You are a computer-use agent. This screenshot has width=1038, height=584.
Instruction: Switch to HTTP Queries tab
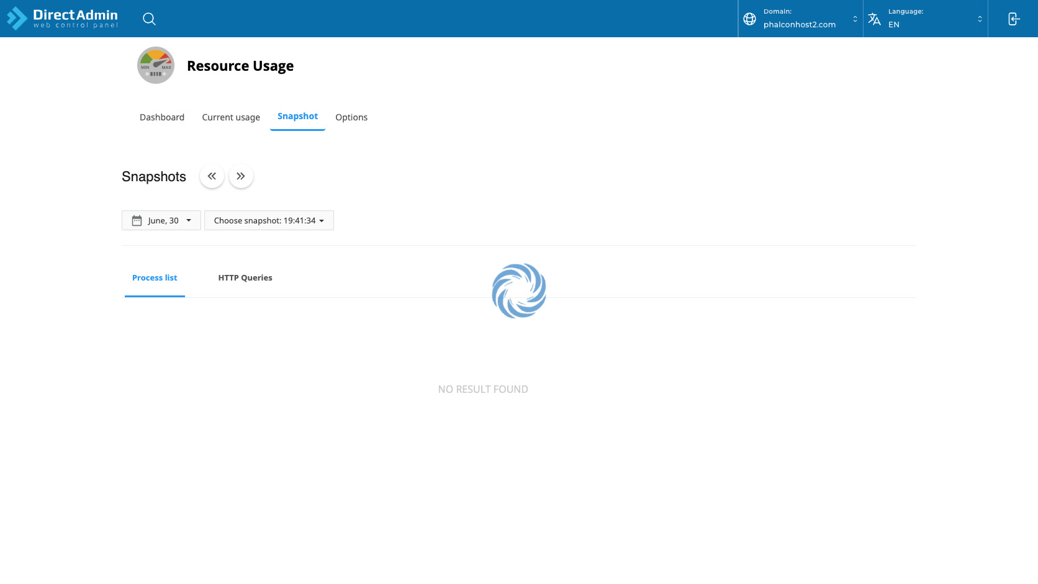(x=245, y=278)
